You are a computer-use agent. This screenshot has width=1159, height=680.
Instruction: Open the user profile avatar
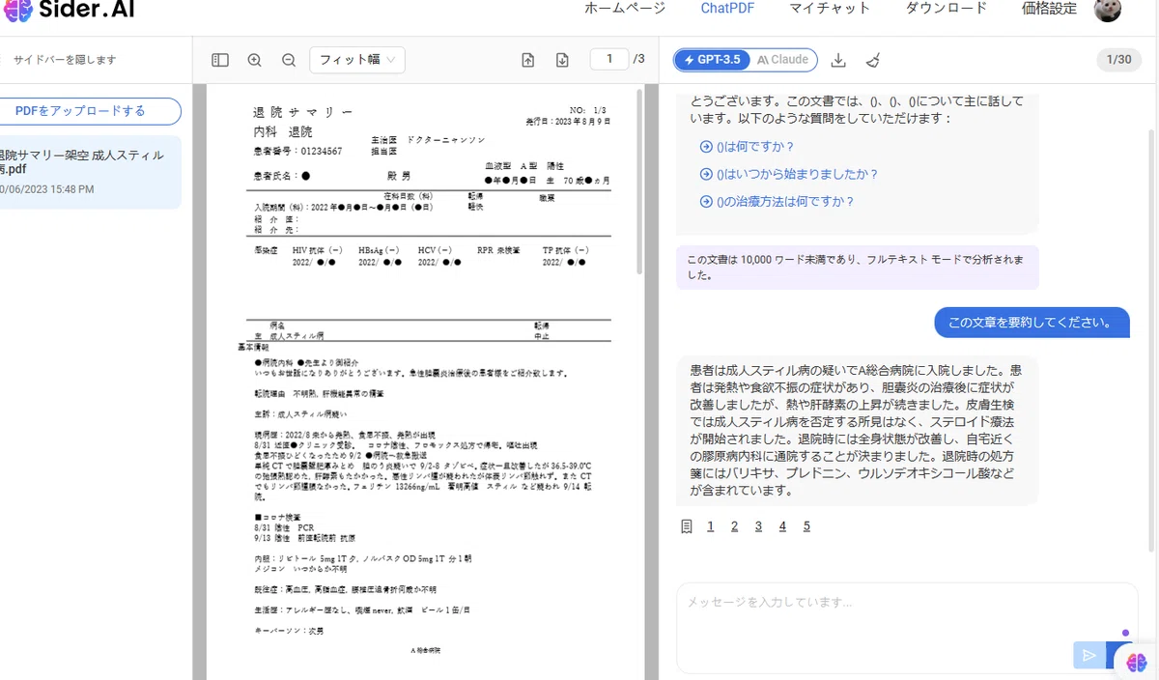(x=1107, y=10)
